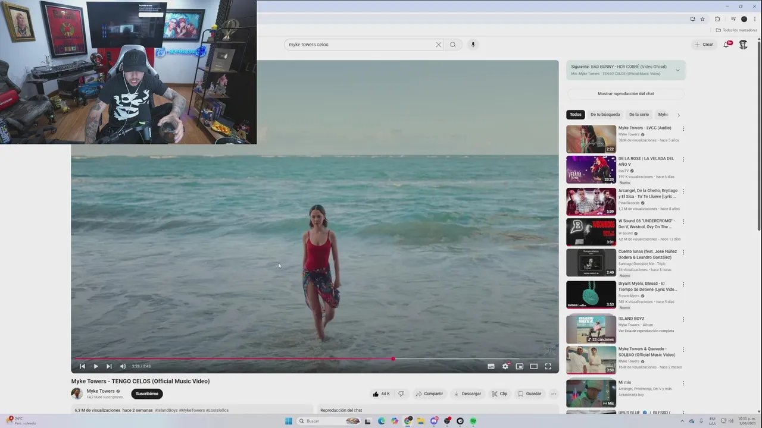
Task: Search with your voice microphone
Action: [473, 45]
